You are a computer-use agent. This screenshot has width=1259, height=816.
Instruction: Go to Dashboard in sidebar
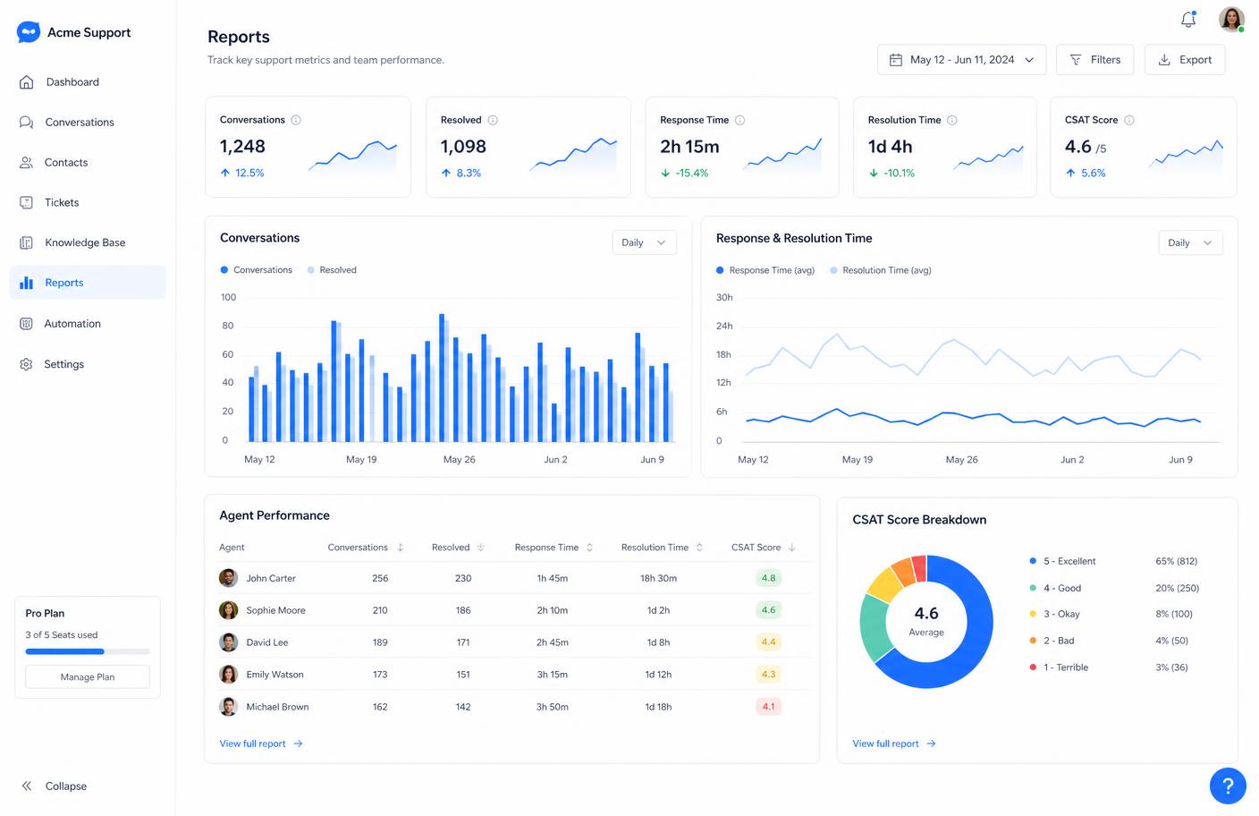click(x=88, y=82)
